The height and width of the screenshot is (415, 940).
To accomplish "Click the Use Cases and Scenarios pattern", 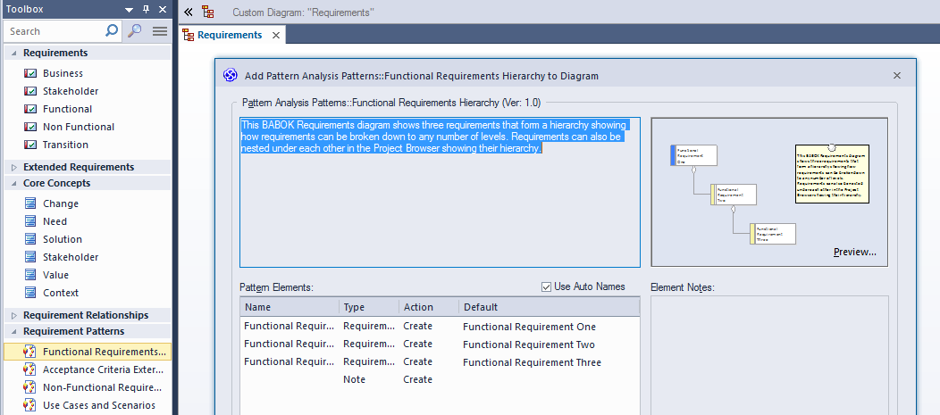I will point(98,405).
